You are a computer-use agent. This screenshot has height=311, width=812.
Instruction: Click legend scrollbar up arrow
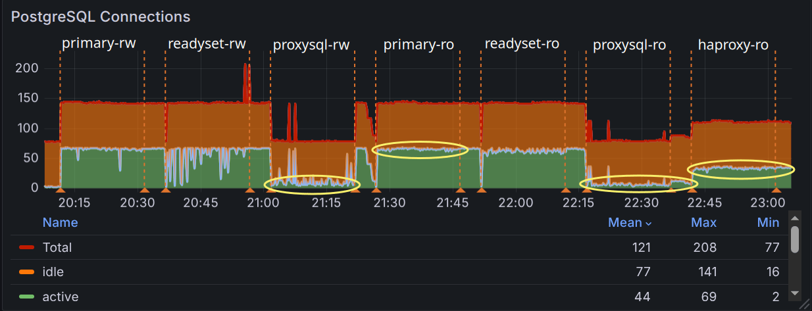(x=794, y=218)
